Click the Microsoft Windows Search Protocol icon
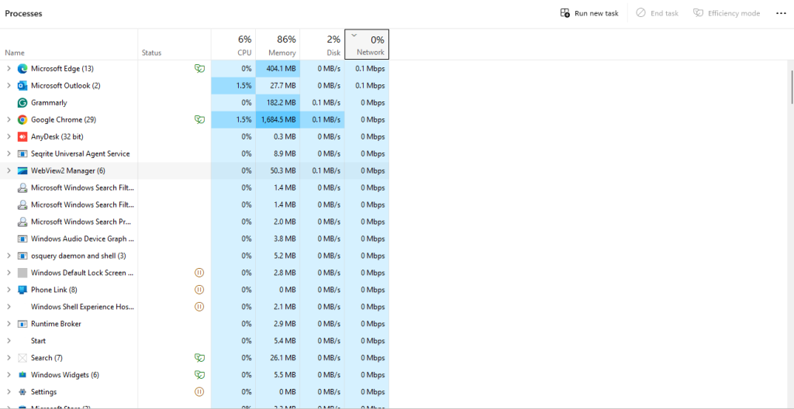The width and height of the screenshot is (794, 409). 22,222
